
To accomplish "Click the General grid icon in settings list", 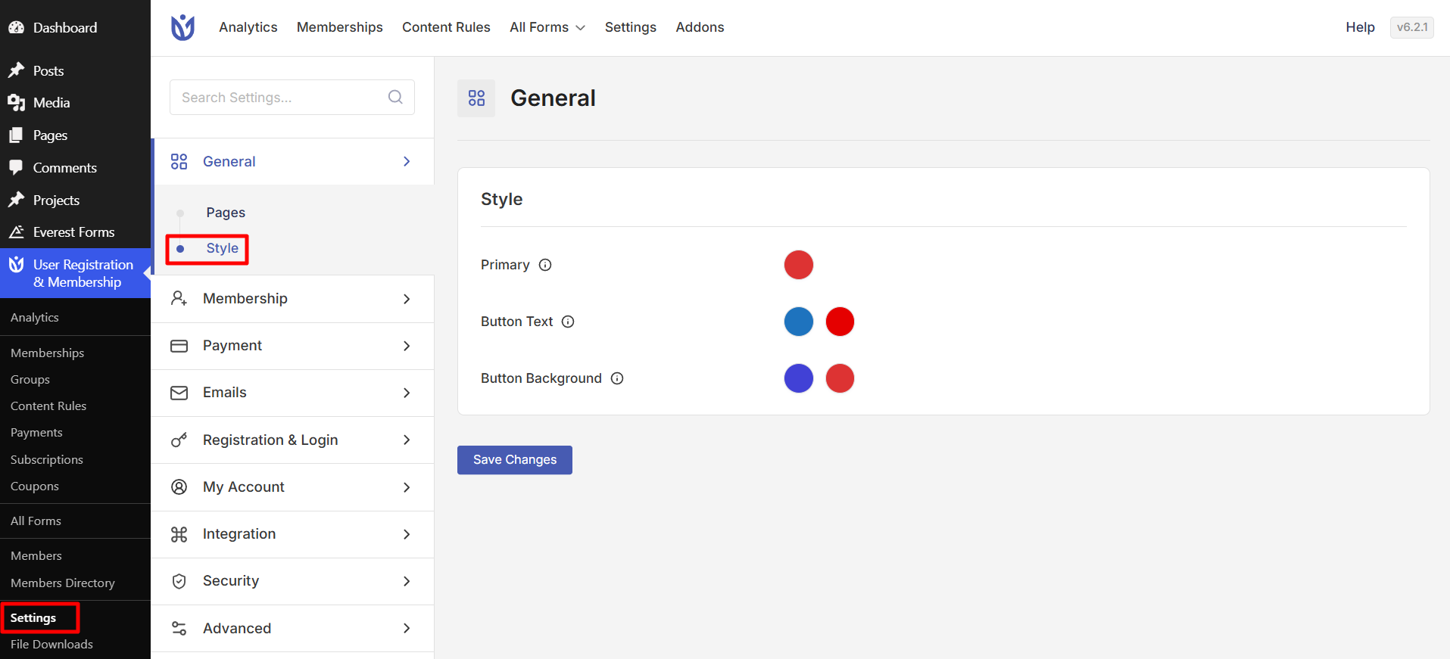I will coord(179,162).
